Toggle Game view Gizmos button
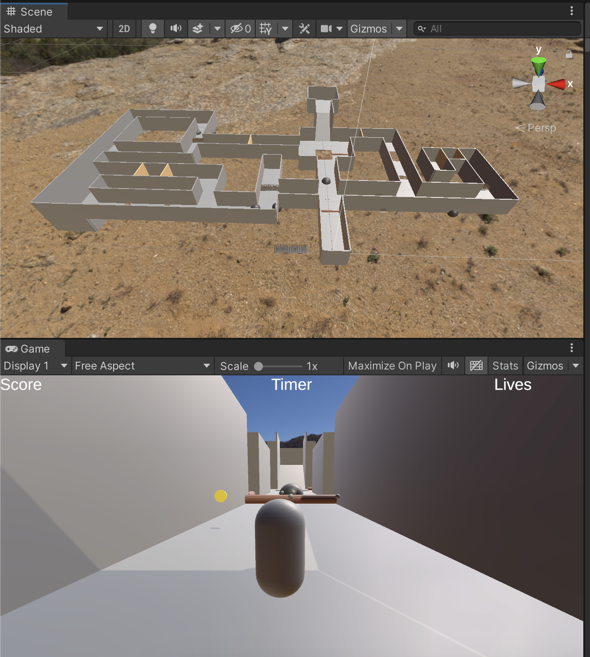Screen dimensions: 590x657 point(545,365)
